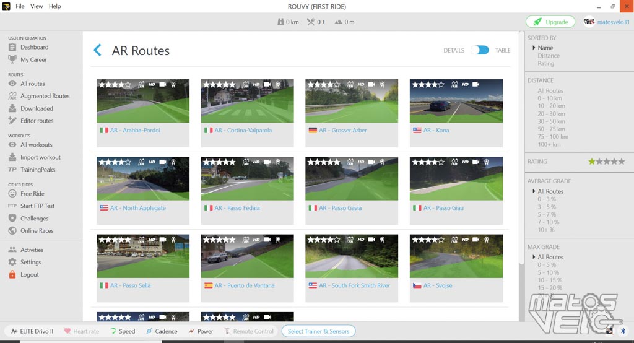Click the Bluetooth status icon
Viewport: 634px width, 343px height.
623,331
